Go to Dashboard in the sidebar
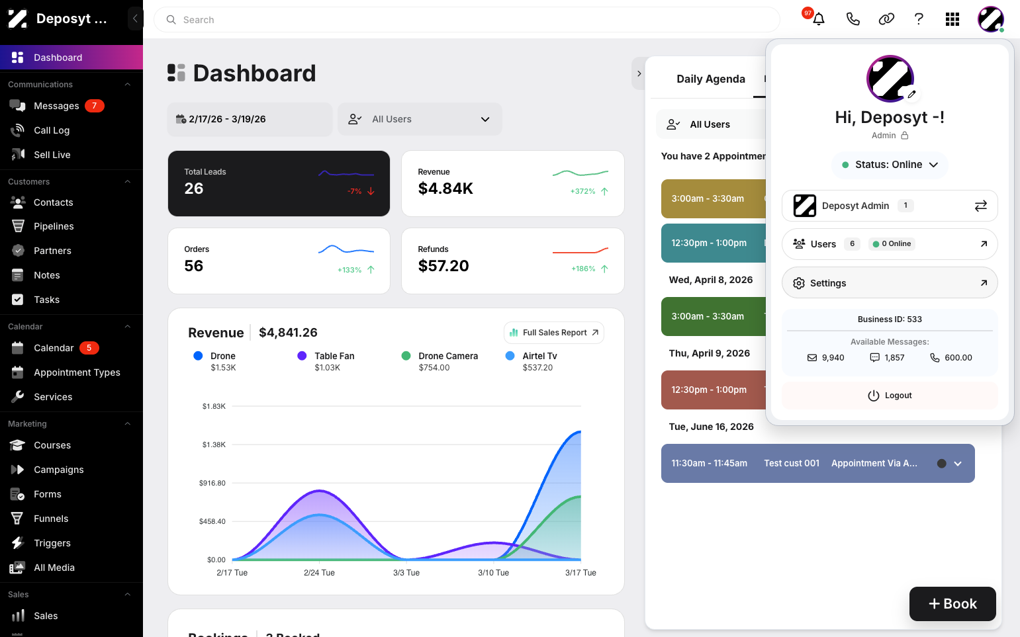 [71, 58]
